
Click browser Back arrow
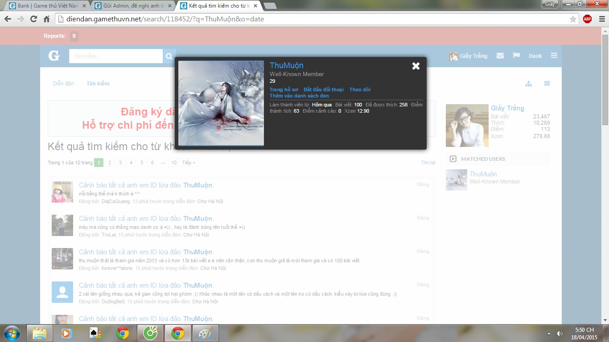[x=8, y=19]
